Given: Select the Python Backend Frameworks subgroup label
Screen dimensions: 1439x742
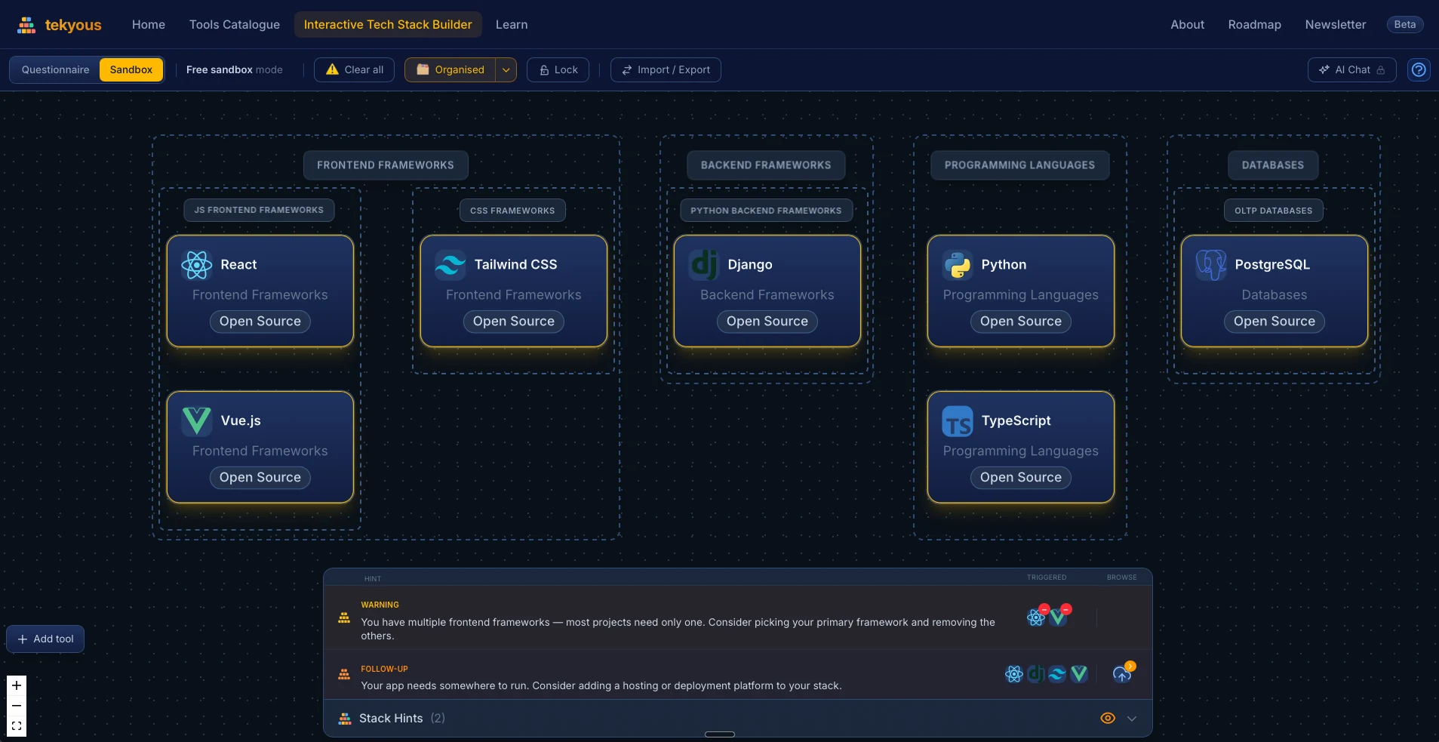Looking at the screenshot, I should tap(766, 211).
